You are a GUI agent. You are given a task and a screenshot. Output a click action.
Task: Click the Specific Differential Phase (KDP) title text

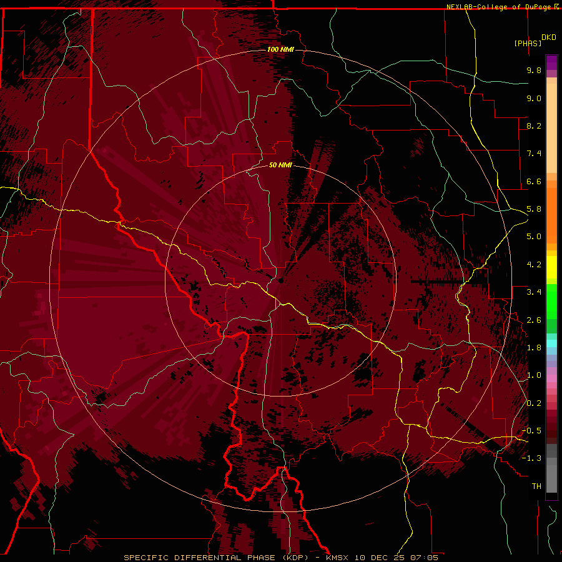pyautogui.click(x=216, y=558)
